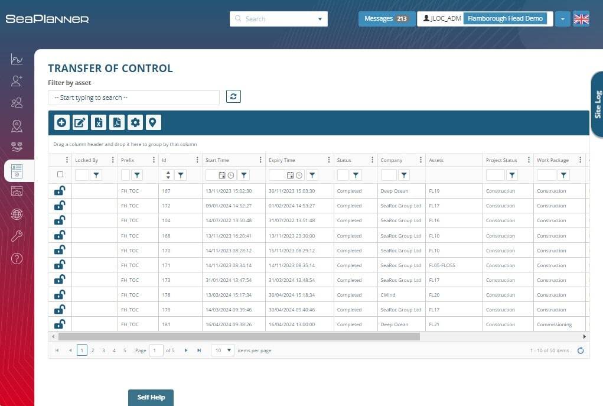
Task: Open the help question mark icon
Action: click(17, 259)
